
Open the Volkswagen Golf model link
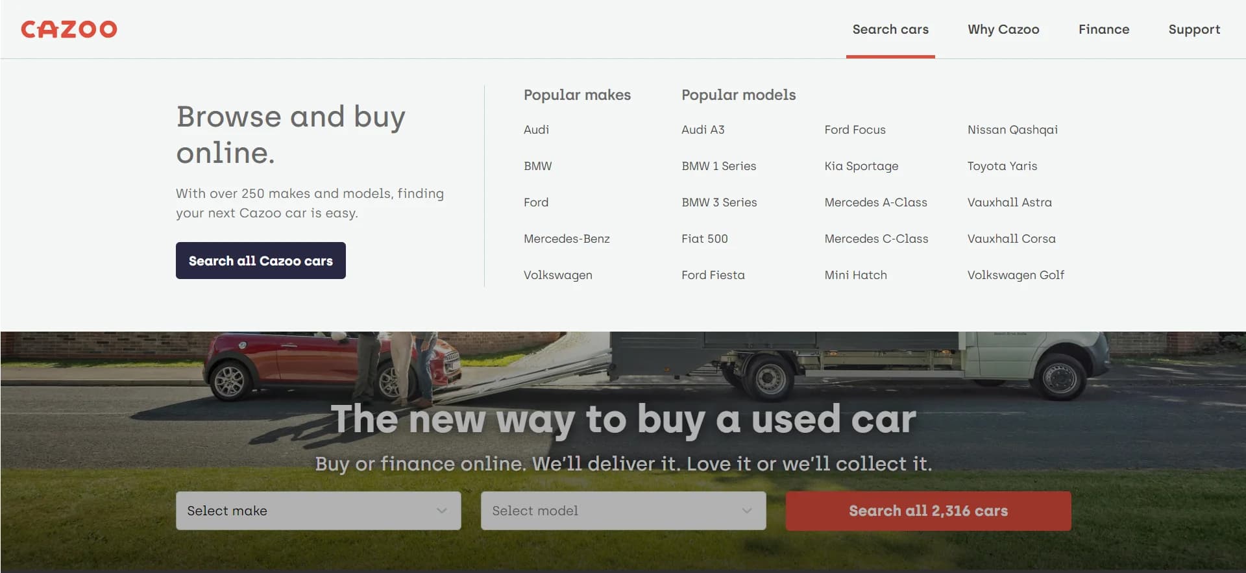(x=1015, y=275)
